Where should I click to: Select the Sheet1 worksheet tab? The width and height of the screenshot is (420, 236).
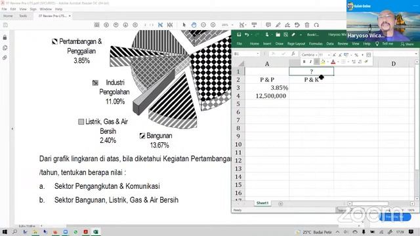pos(262,203)
